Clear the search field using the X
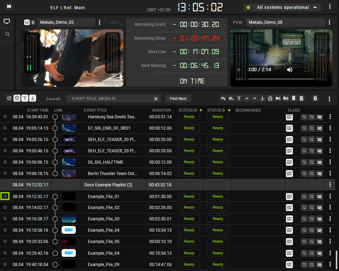 (x=156, y=98)
